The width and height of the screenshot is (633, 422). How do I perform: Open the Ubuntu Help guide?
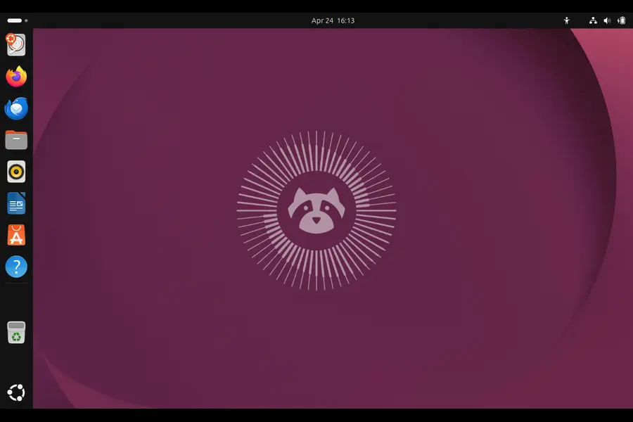15,267
